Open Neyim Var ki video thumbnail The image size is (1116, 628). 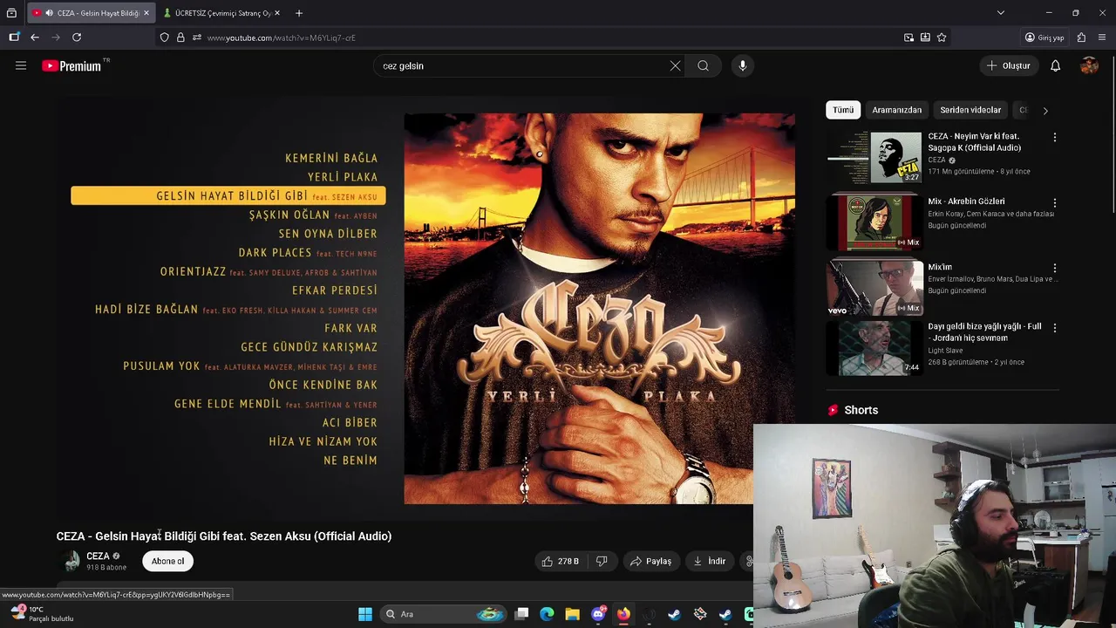point(874,158)
